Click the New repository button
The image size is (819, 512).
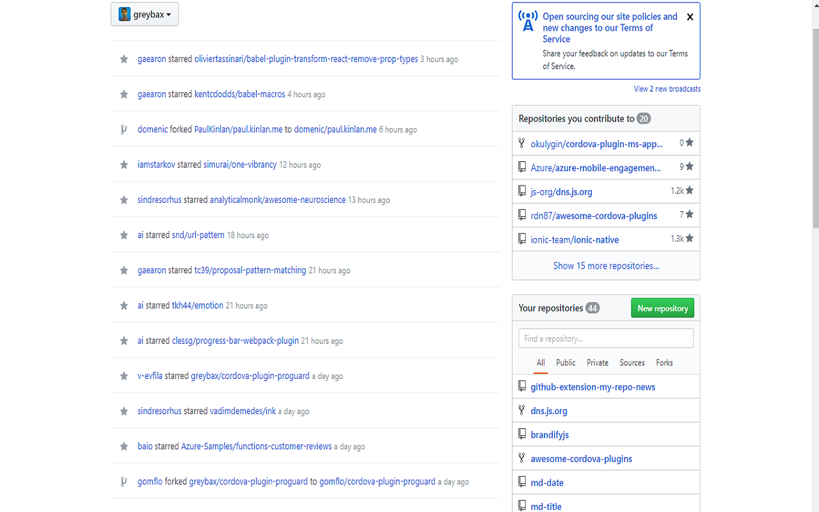click(x=662, y=307)
